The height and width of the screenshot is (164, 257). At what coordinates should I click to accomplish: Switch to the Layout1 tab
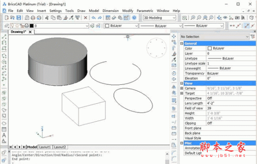45,147
